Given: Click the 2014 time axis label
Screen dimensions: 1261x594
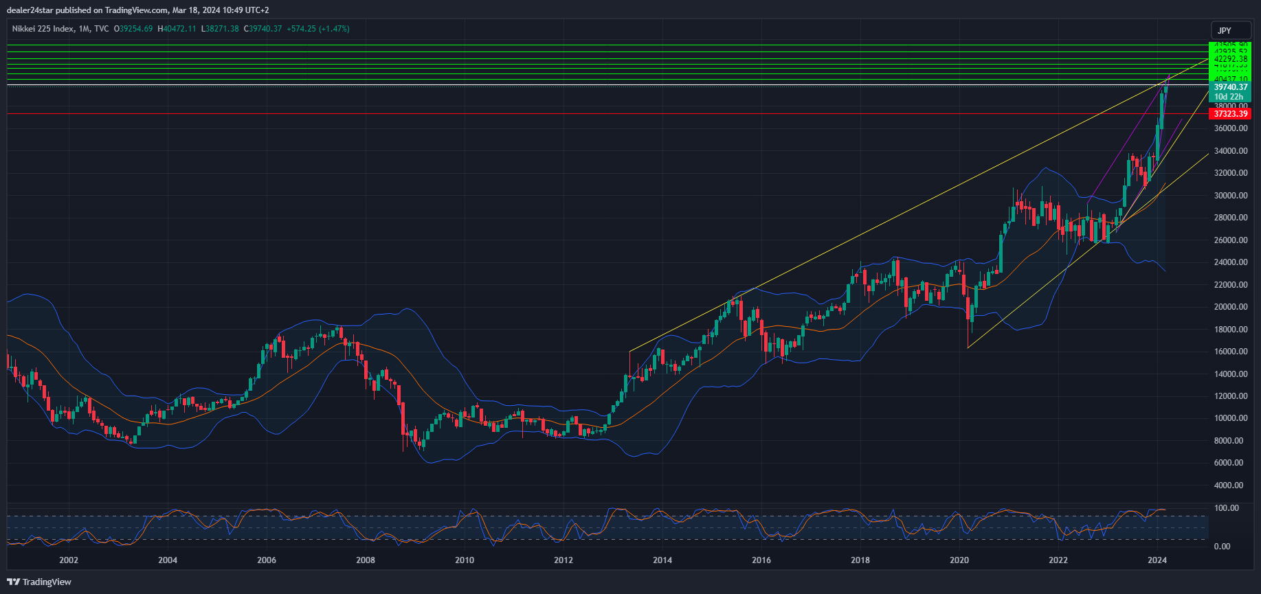Looking at the screenshot, I should point(662,560).
